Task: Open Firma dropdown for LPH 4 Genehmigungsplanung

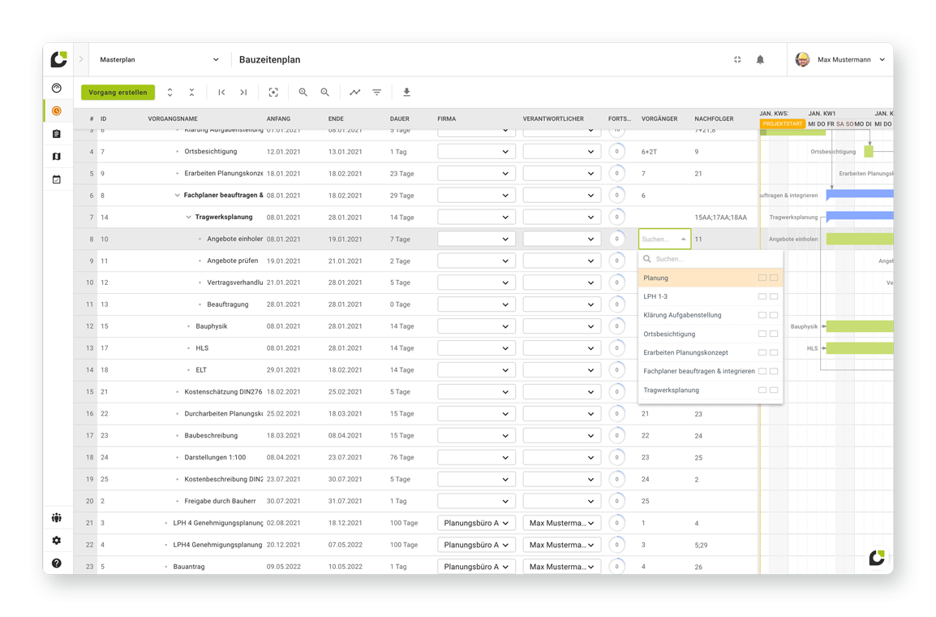Action: 476,523
